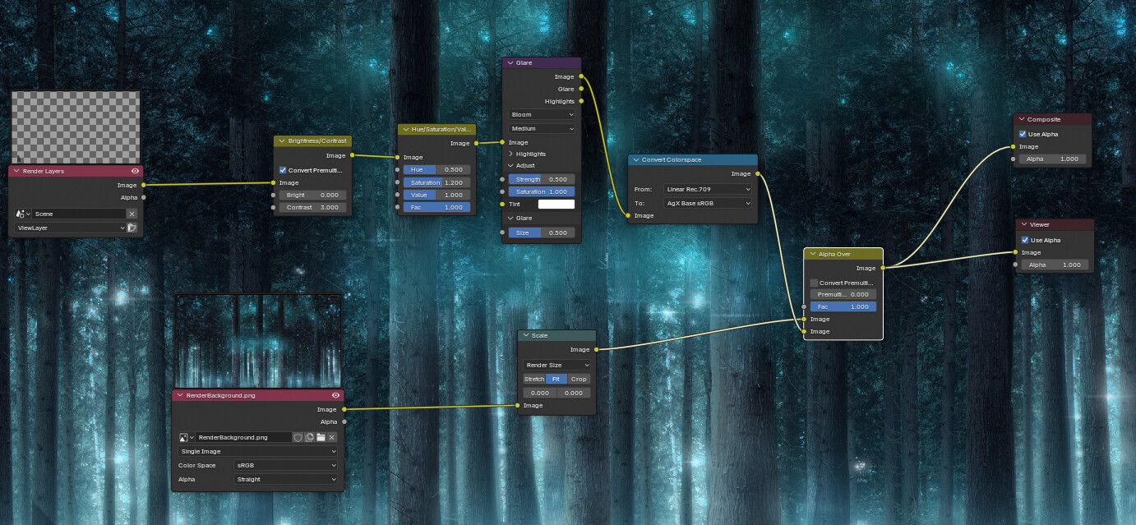Open image file with the folder icon
Screen dimensions: 1136x525
[321, 437]
